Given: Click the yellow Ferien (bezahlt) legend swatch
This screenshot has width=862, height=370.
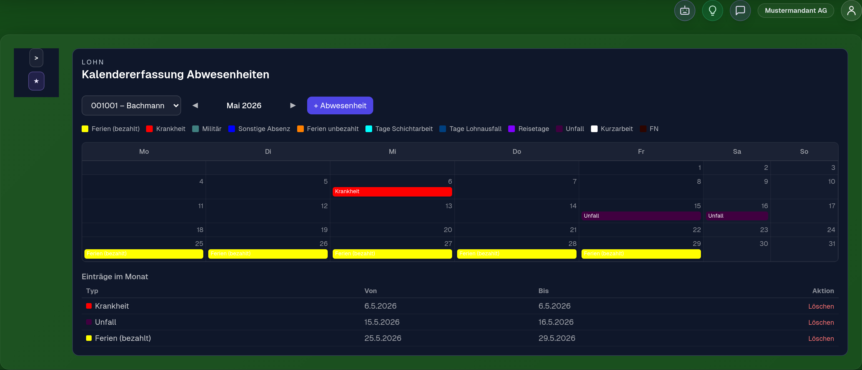Looking at the screenshot, I should point(85,129).
